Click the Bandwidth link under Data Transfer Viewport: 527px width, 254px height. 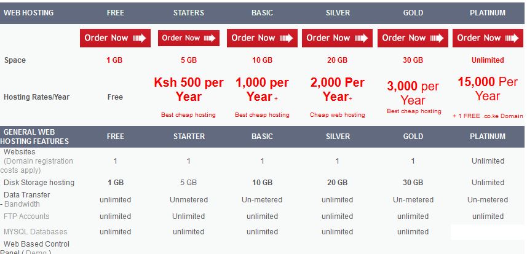point(22,204)
